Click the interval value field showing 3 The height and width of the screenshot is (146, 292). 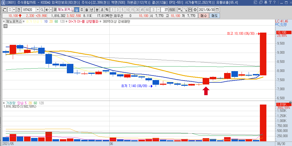pos(154,10)
